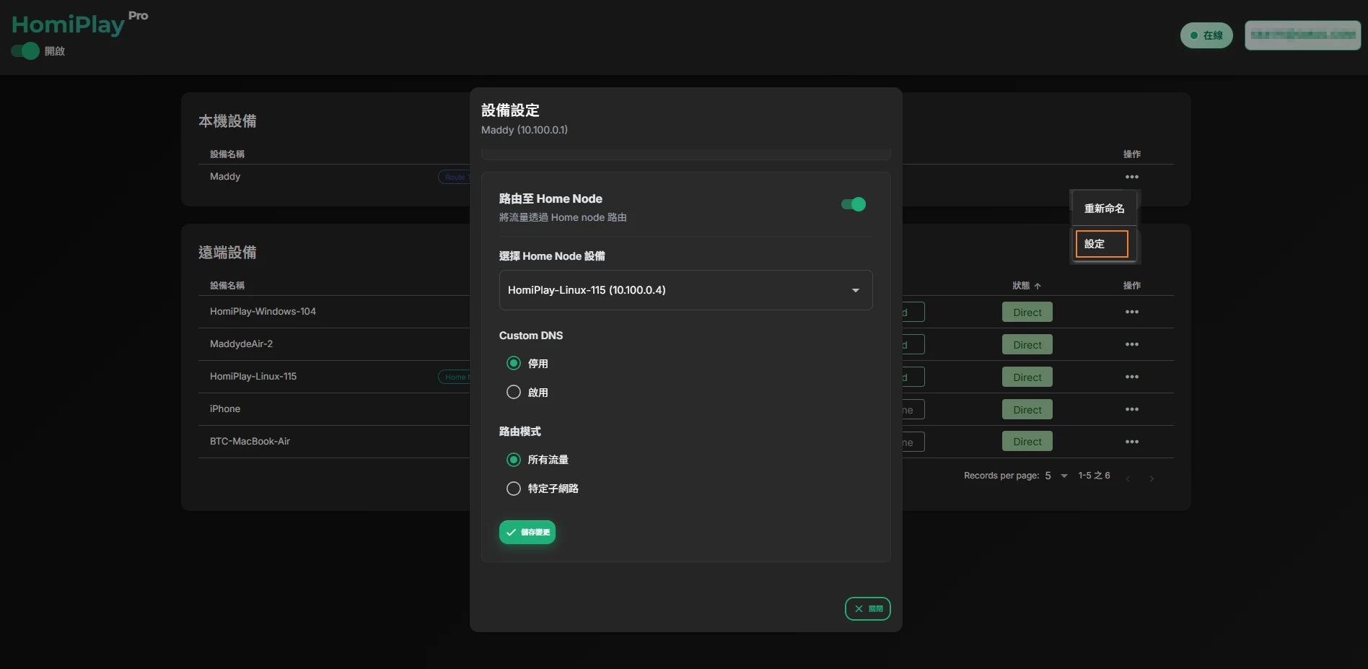Select 所有流量 routing mode
The height and width of the screenshot is (669, 1368).
click(x=514, y=460)
